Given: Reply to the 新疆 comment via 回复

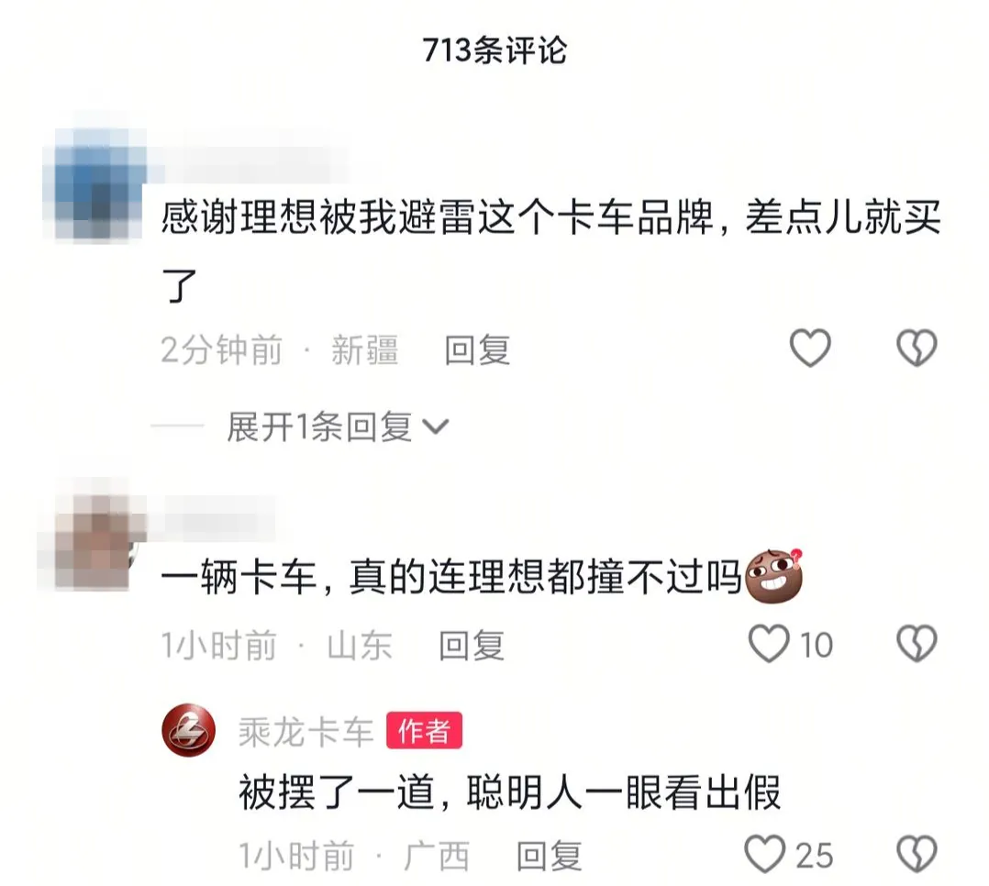Looking at the screenshot, I should [477, 349].
